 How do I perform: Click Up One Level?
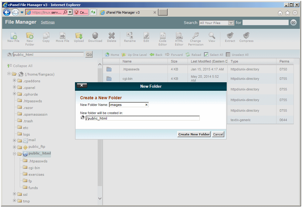click(x=134, y=55)
